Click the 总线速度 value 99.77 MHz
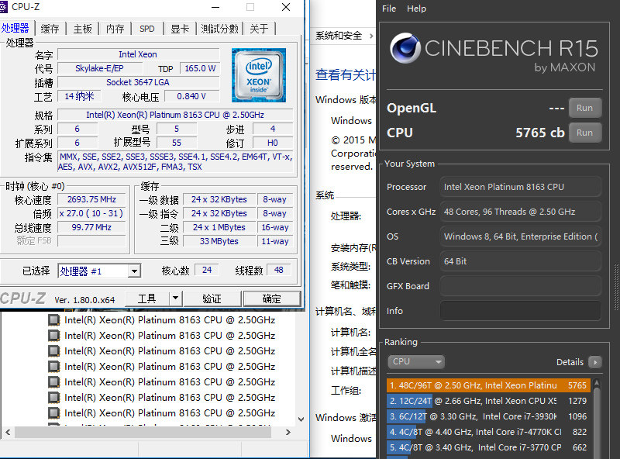Screen dimensions: 620x459 click(x=91, y=227)
